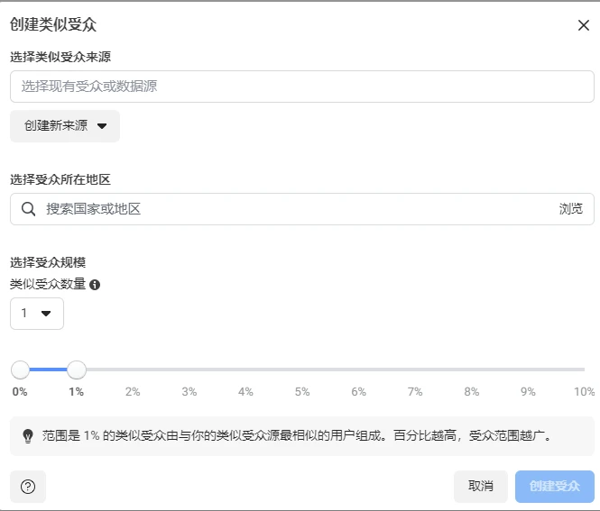Click the 选择受众规模 heading

pyautogui.click(x=48, y=262)
